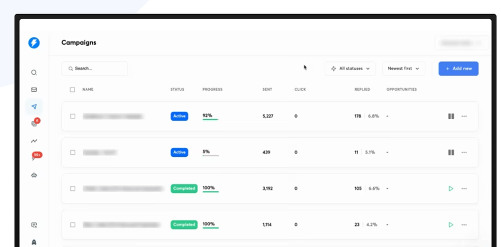Image resolution: width=501 pixels, height=247 pixels.
Task: Open the Newest first sort dropdown
Action: 403,69
